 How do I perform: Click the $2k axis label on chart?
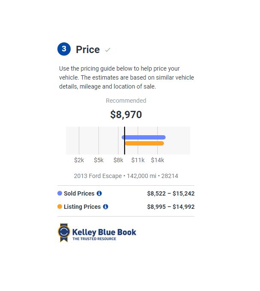click(79, 160)
